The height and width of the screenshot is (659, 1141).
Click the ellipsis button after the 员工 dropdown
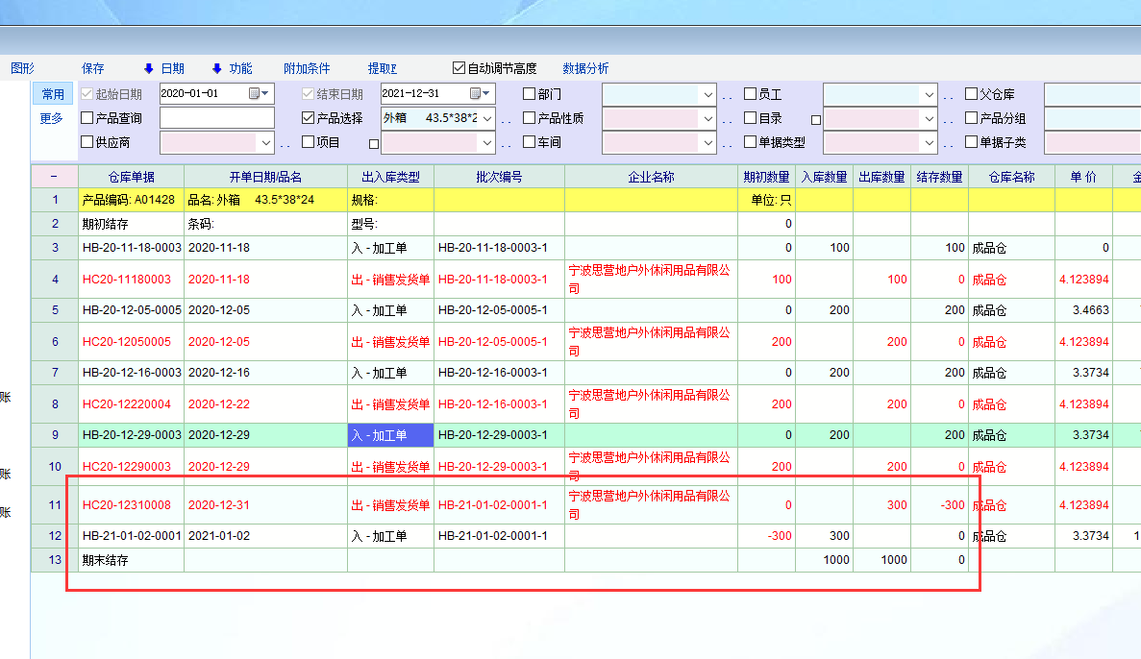[948, 95]
